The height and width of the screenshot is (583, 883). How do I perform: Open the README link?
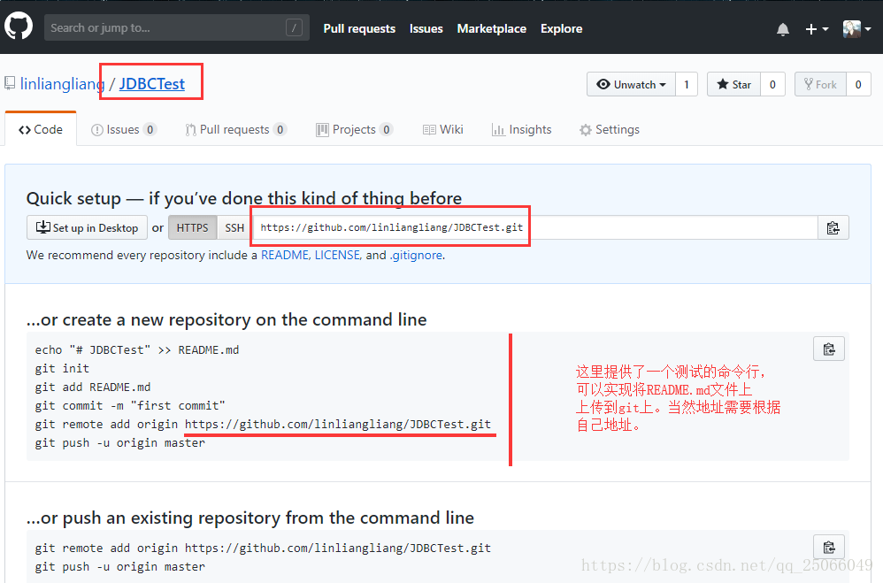(284, 255)
